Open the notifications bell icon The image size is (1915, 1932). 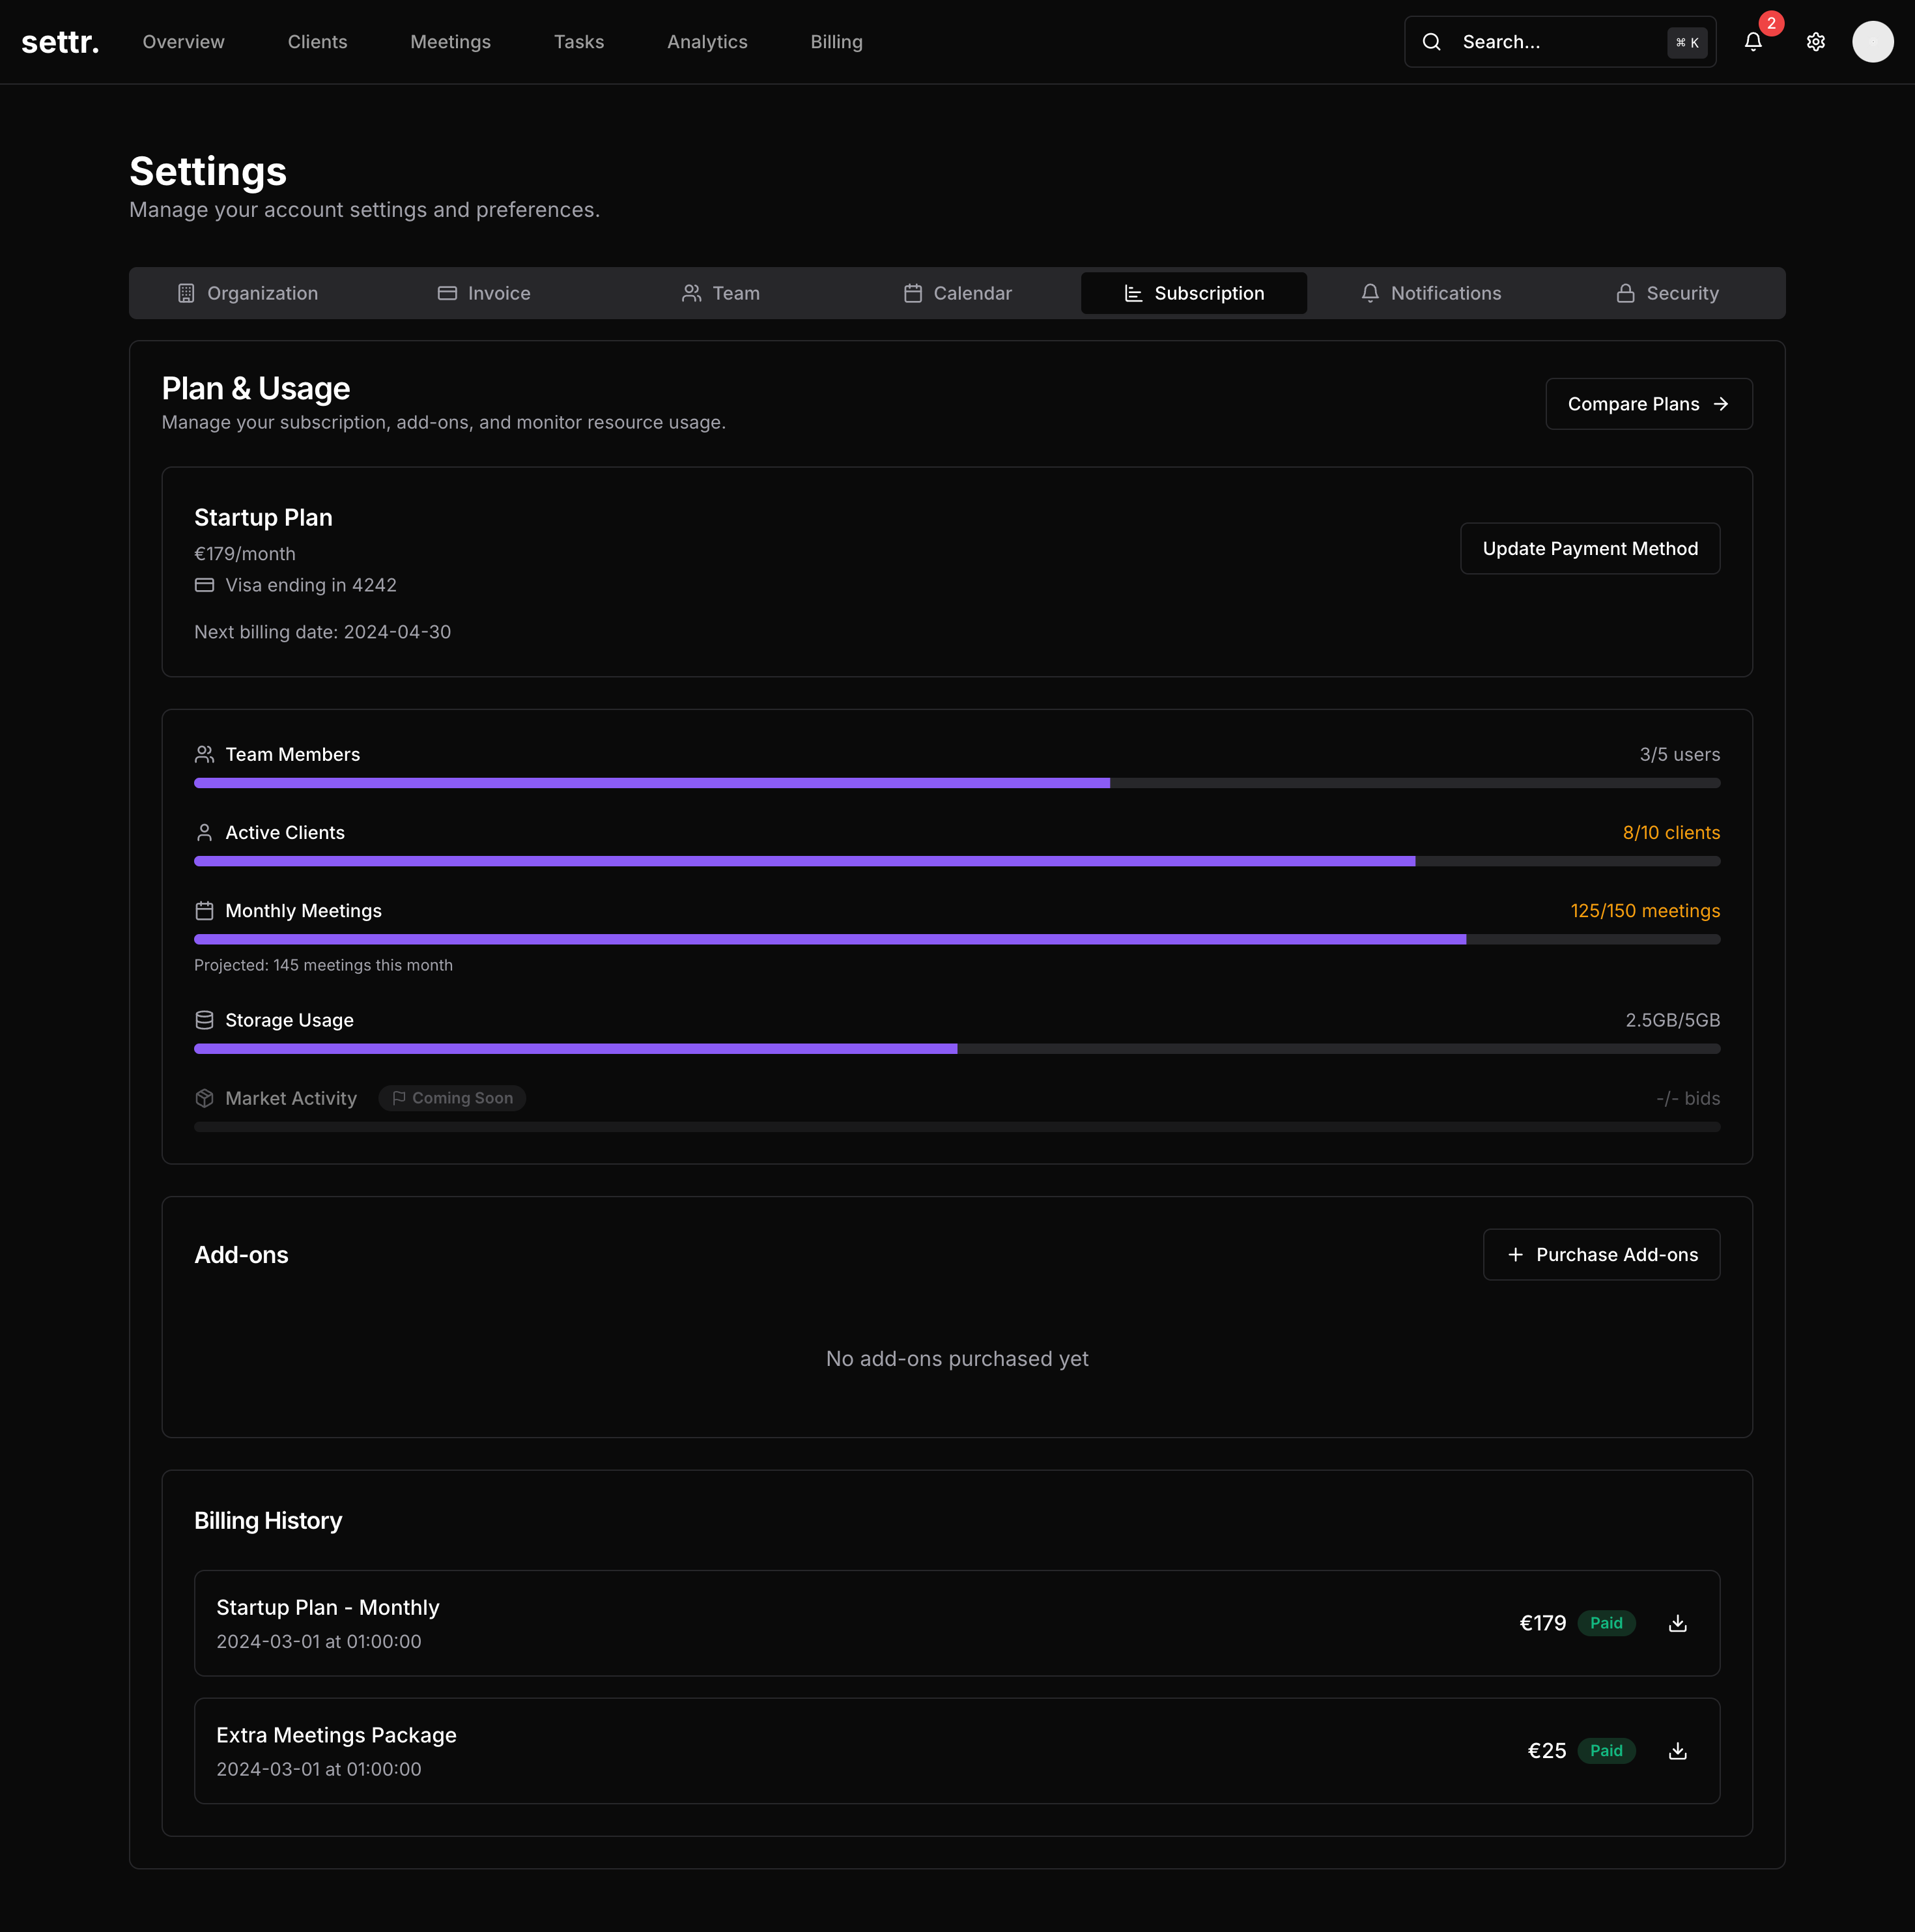pyautogui.click(x=1752, y=42)
